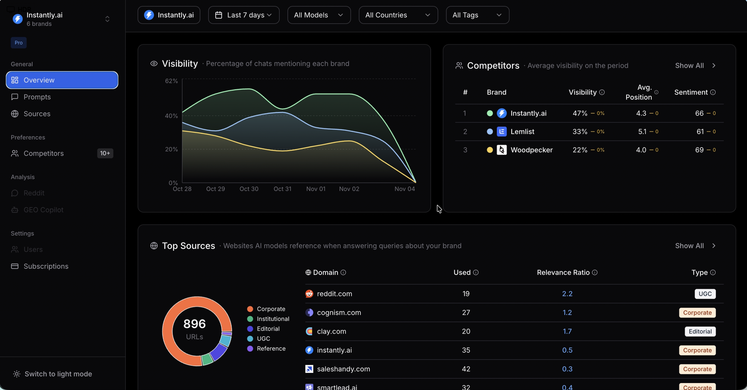Image resolution: width=747 pixels, height=390 pixels.
Task: Click the Reddit speech icon in sidebar
Action: tap(15, 193)
